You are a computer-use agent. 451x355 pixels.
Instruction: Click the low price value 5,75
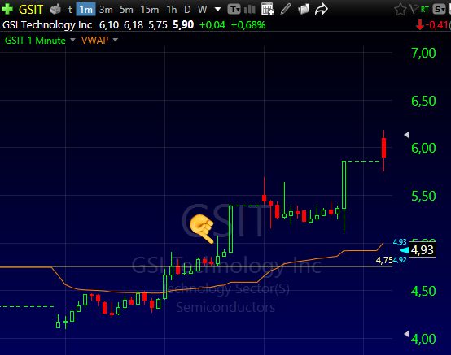point(158,25)
